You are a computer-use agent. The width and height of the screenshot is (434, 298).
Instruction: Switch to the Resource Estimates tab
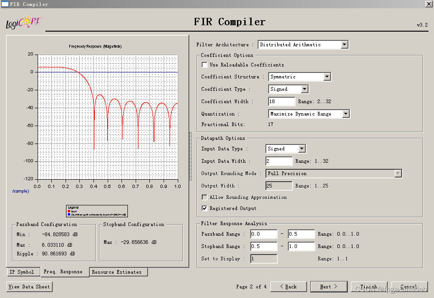(118, 272)
